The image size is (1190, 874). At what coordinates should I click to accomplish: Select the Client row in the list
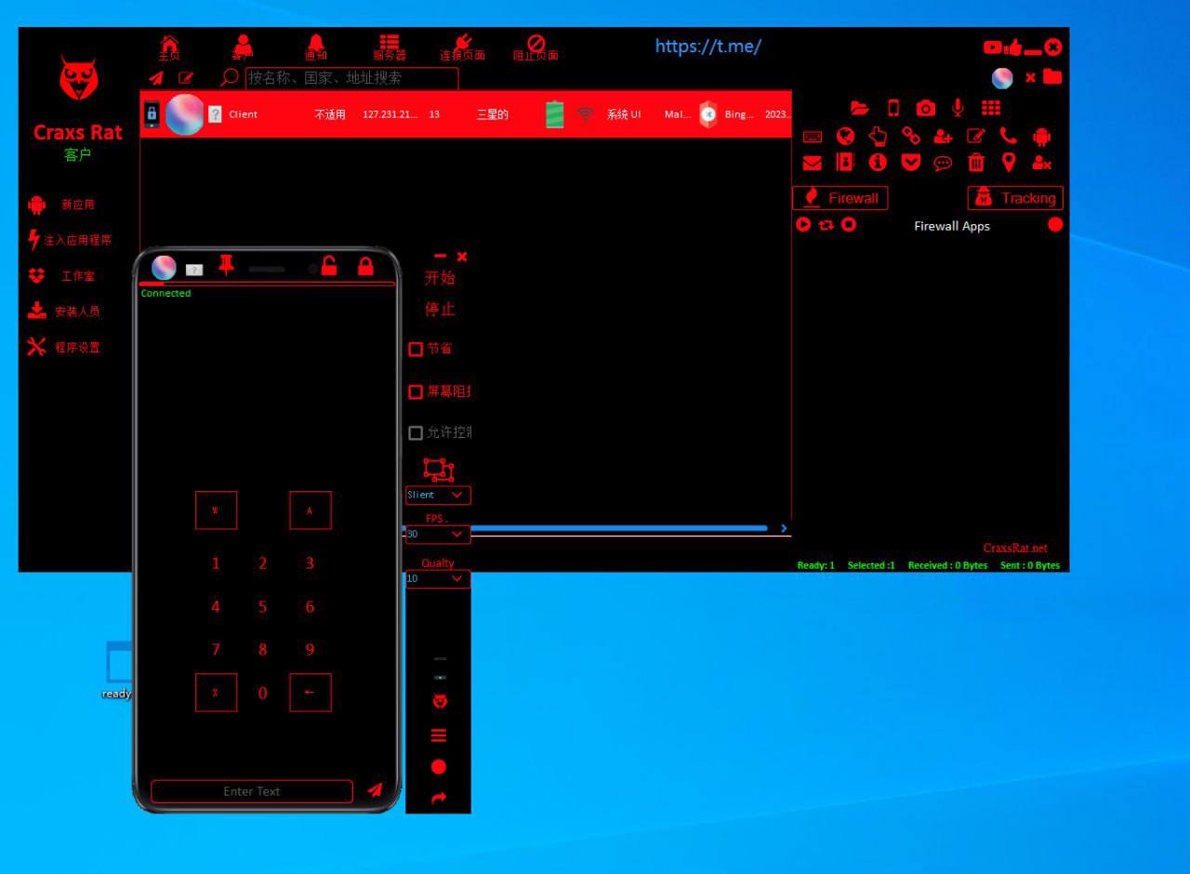(x=466, y=114)
